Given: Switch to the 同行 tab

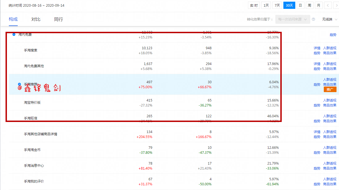Looking at the screenshot, I should (x=58, y=19).
